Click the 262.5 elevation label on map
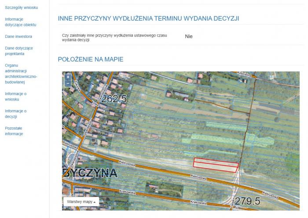This screenshot has height=218, width=308. tap(114, 99)
